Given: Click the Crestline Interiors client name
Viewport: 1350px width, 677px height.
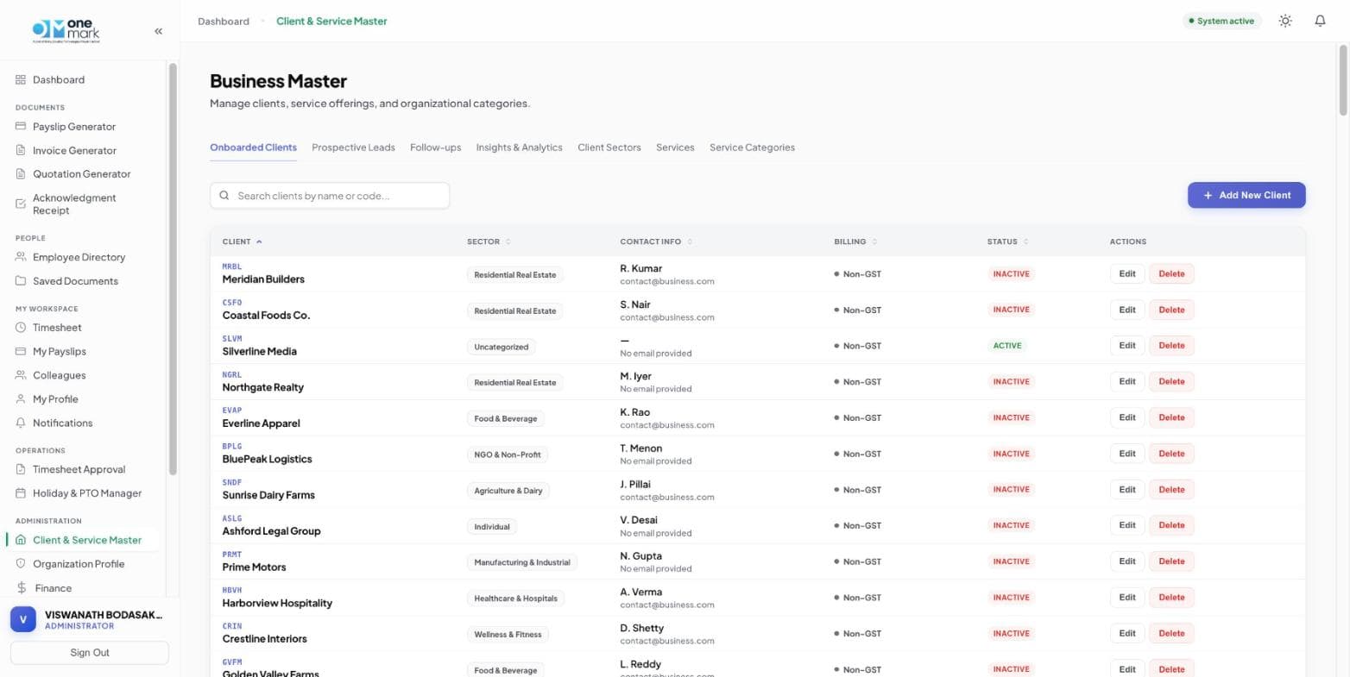Looking at the screenshot, I should click(264, 639).
